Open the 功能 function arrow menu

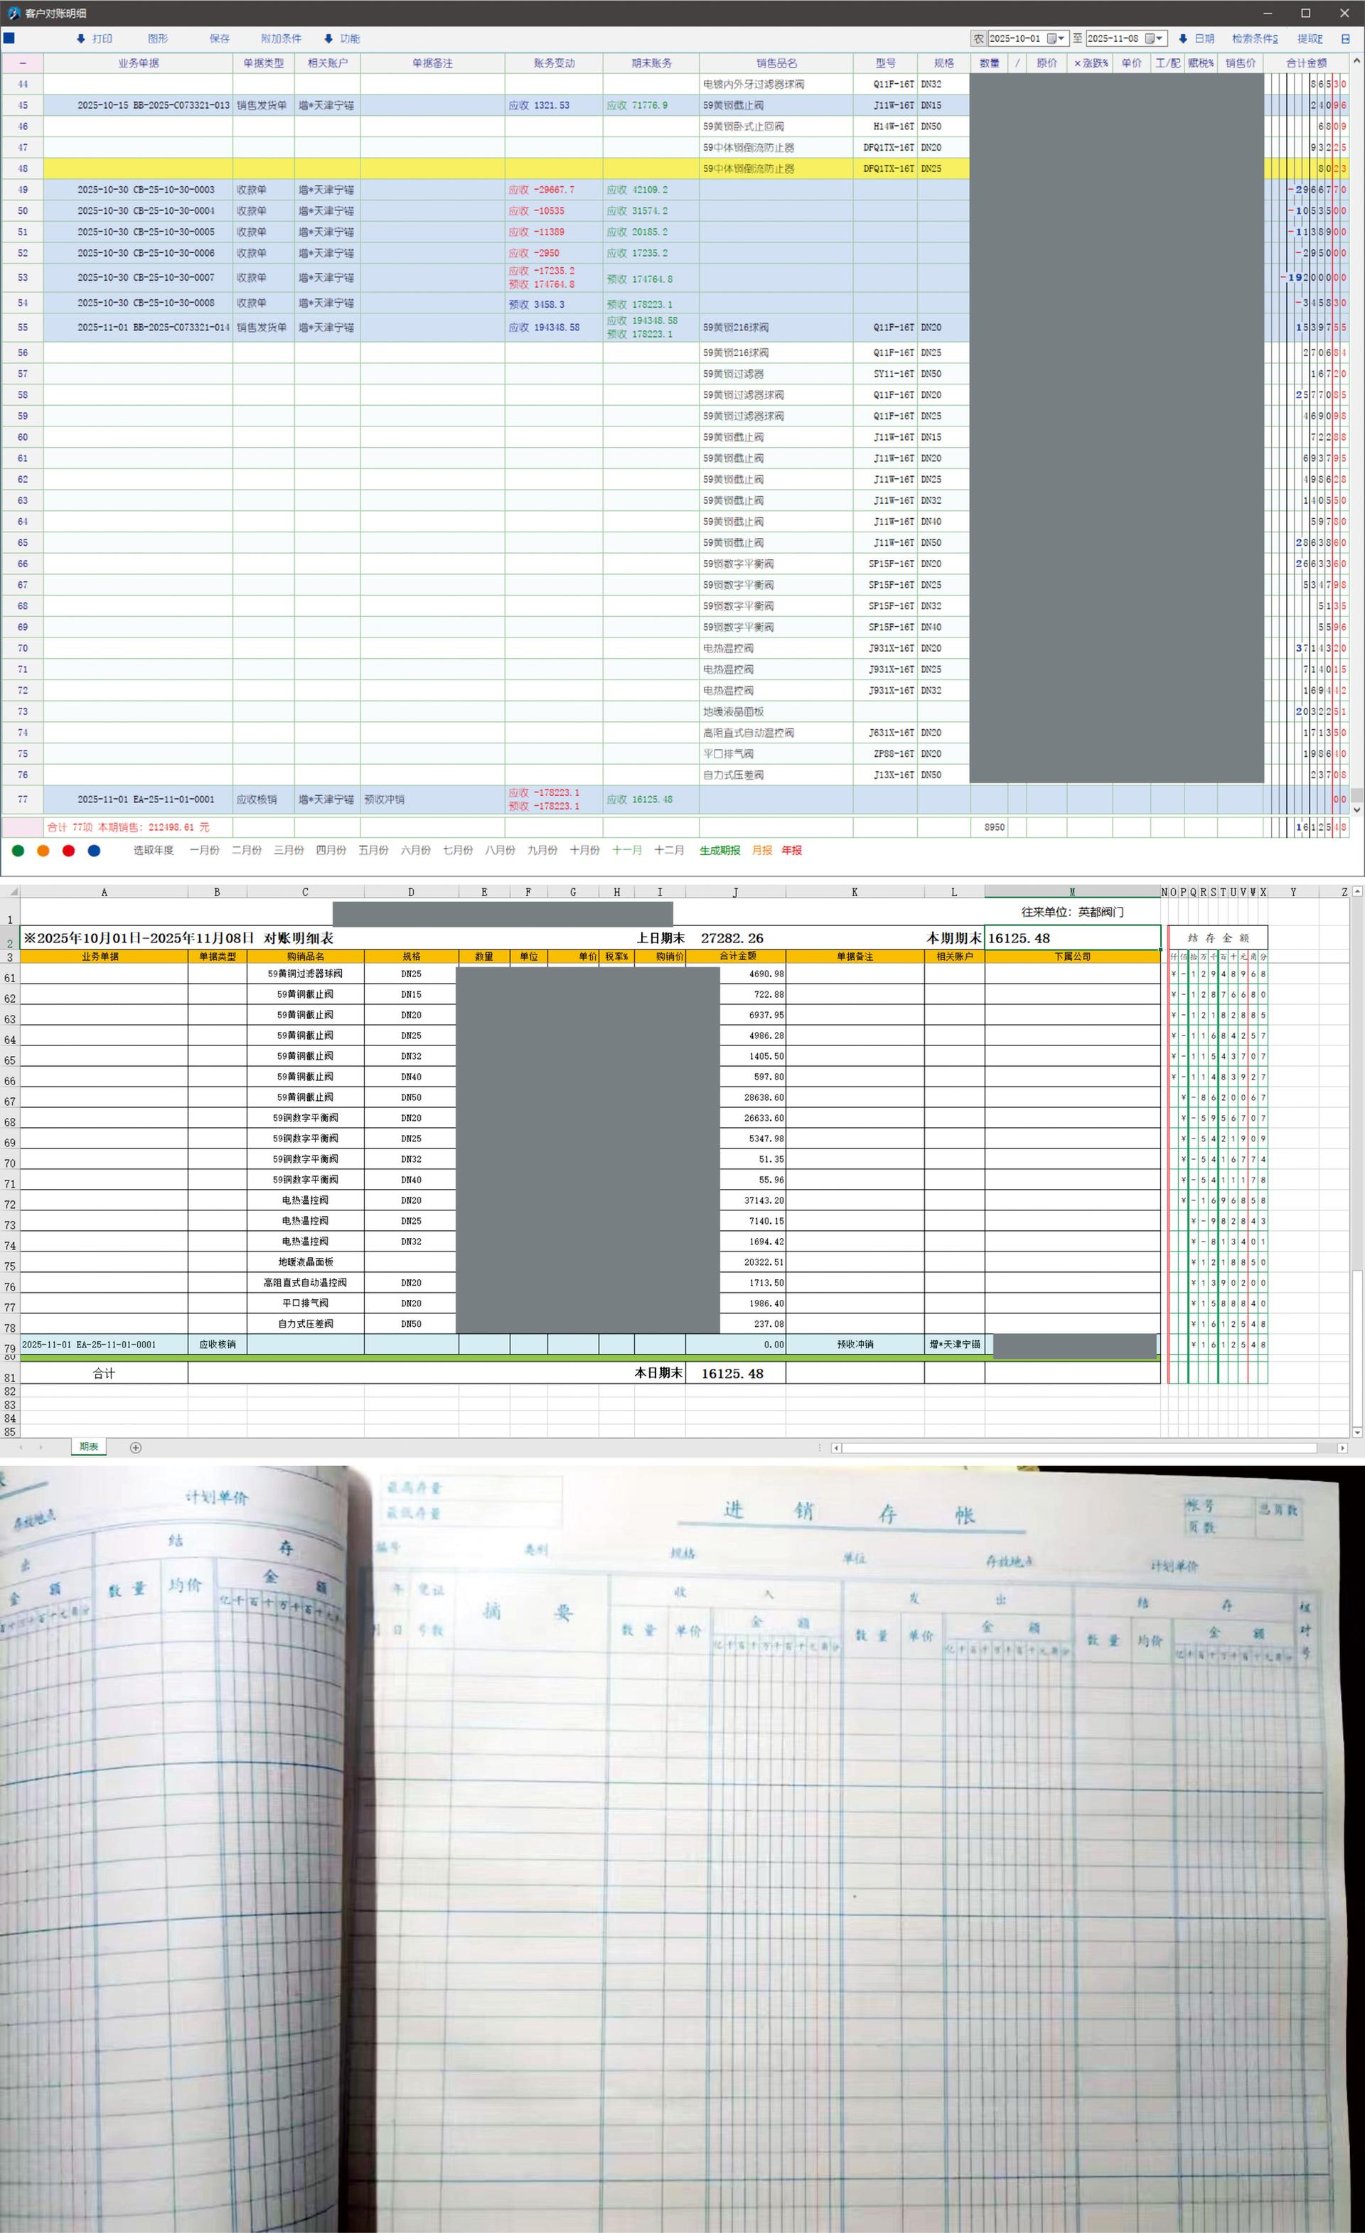[342, 39]
